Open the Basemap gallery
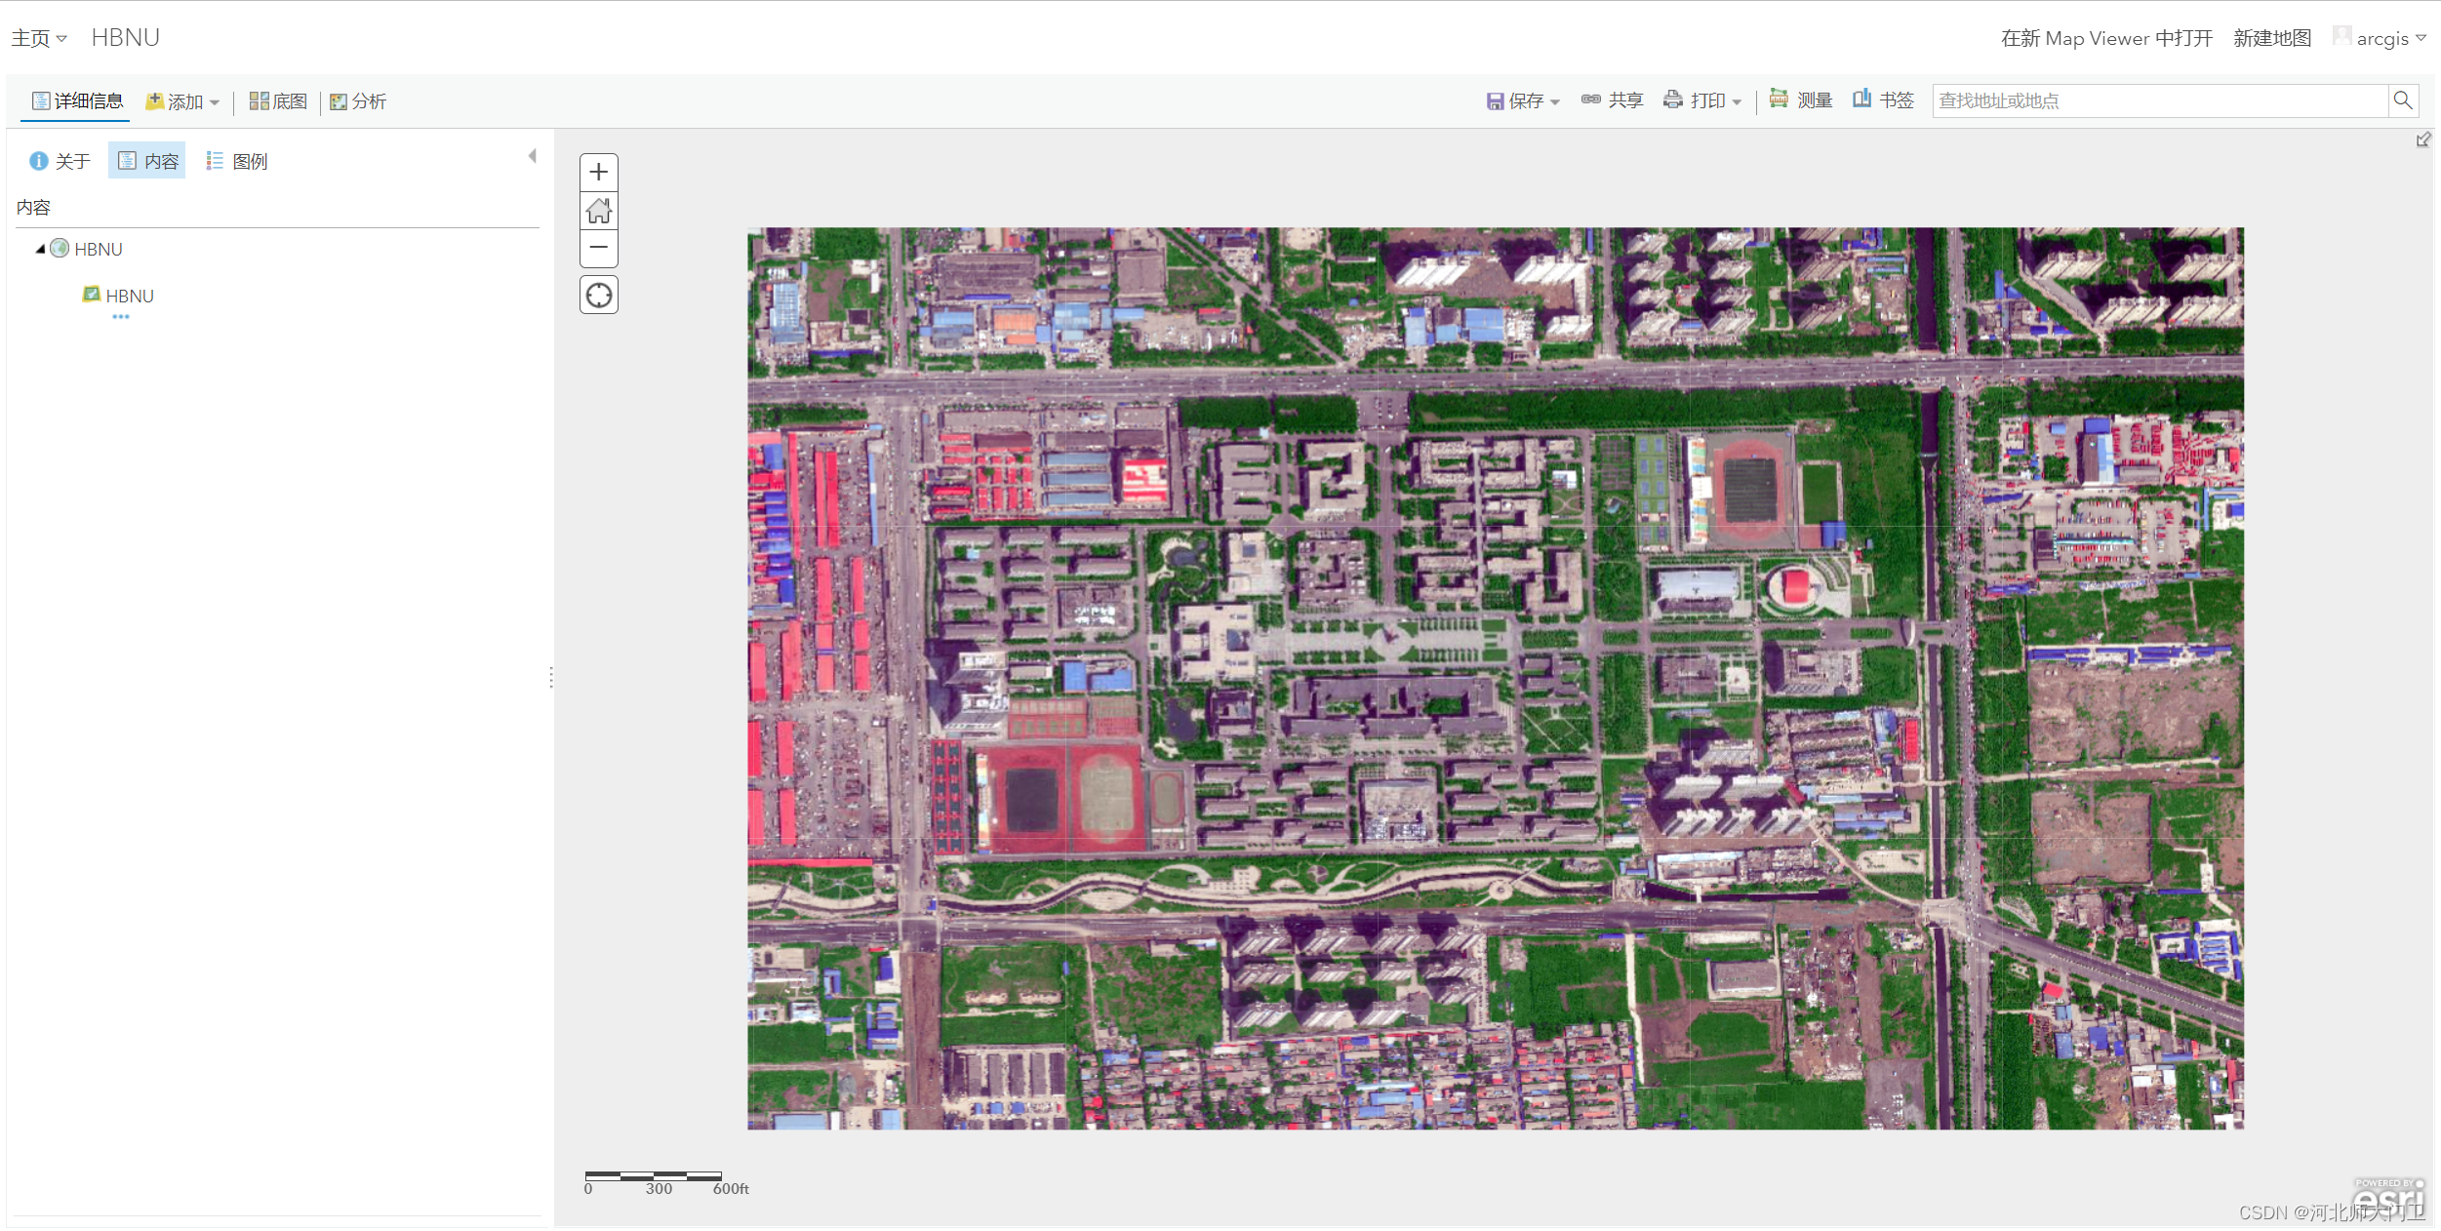This screenshot has width=2441, height=1231. click(278, 101)
